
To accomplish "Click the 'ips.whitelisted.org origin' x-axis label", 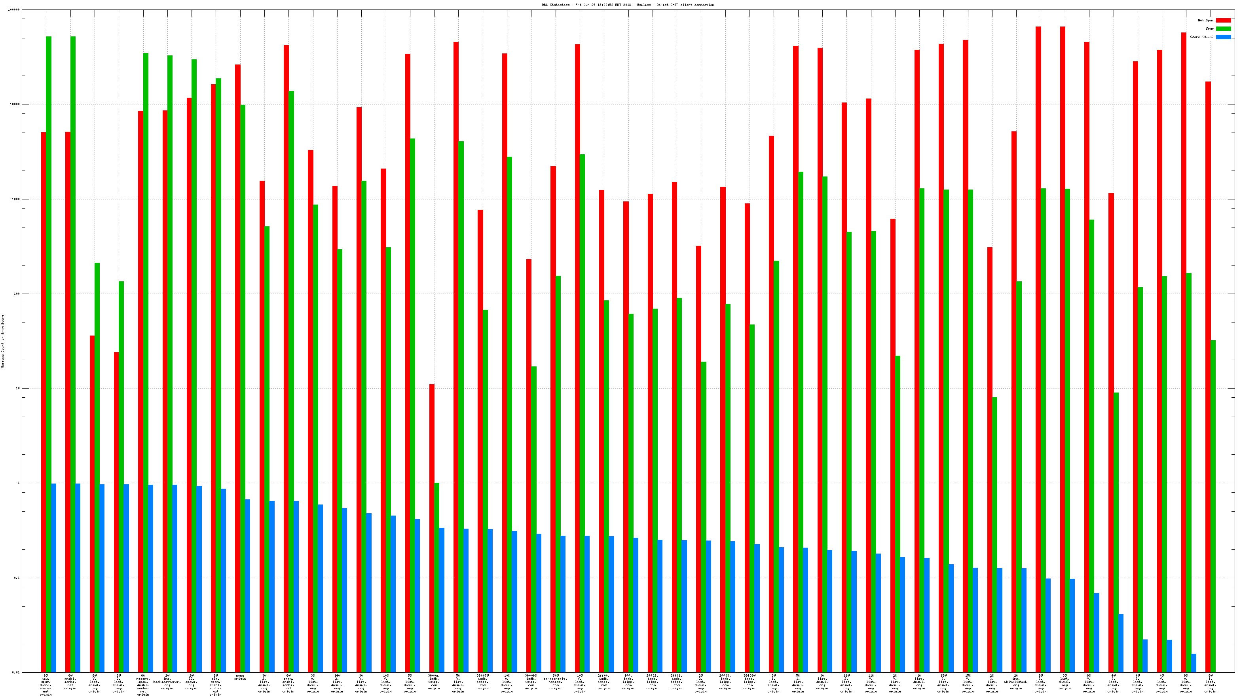I will (1016, 682).
